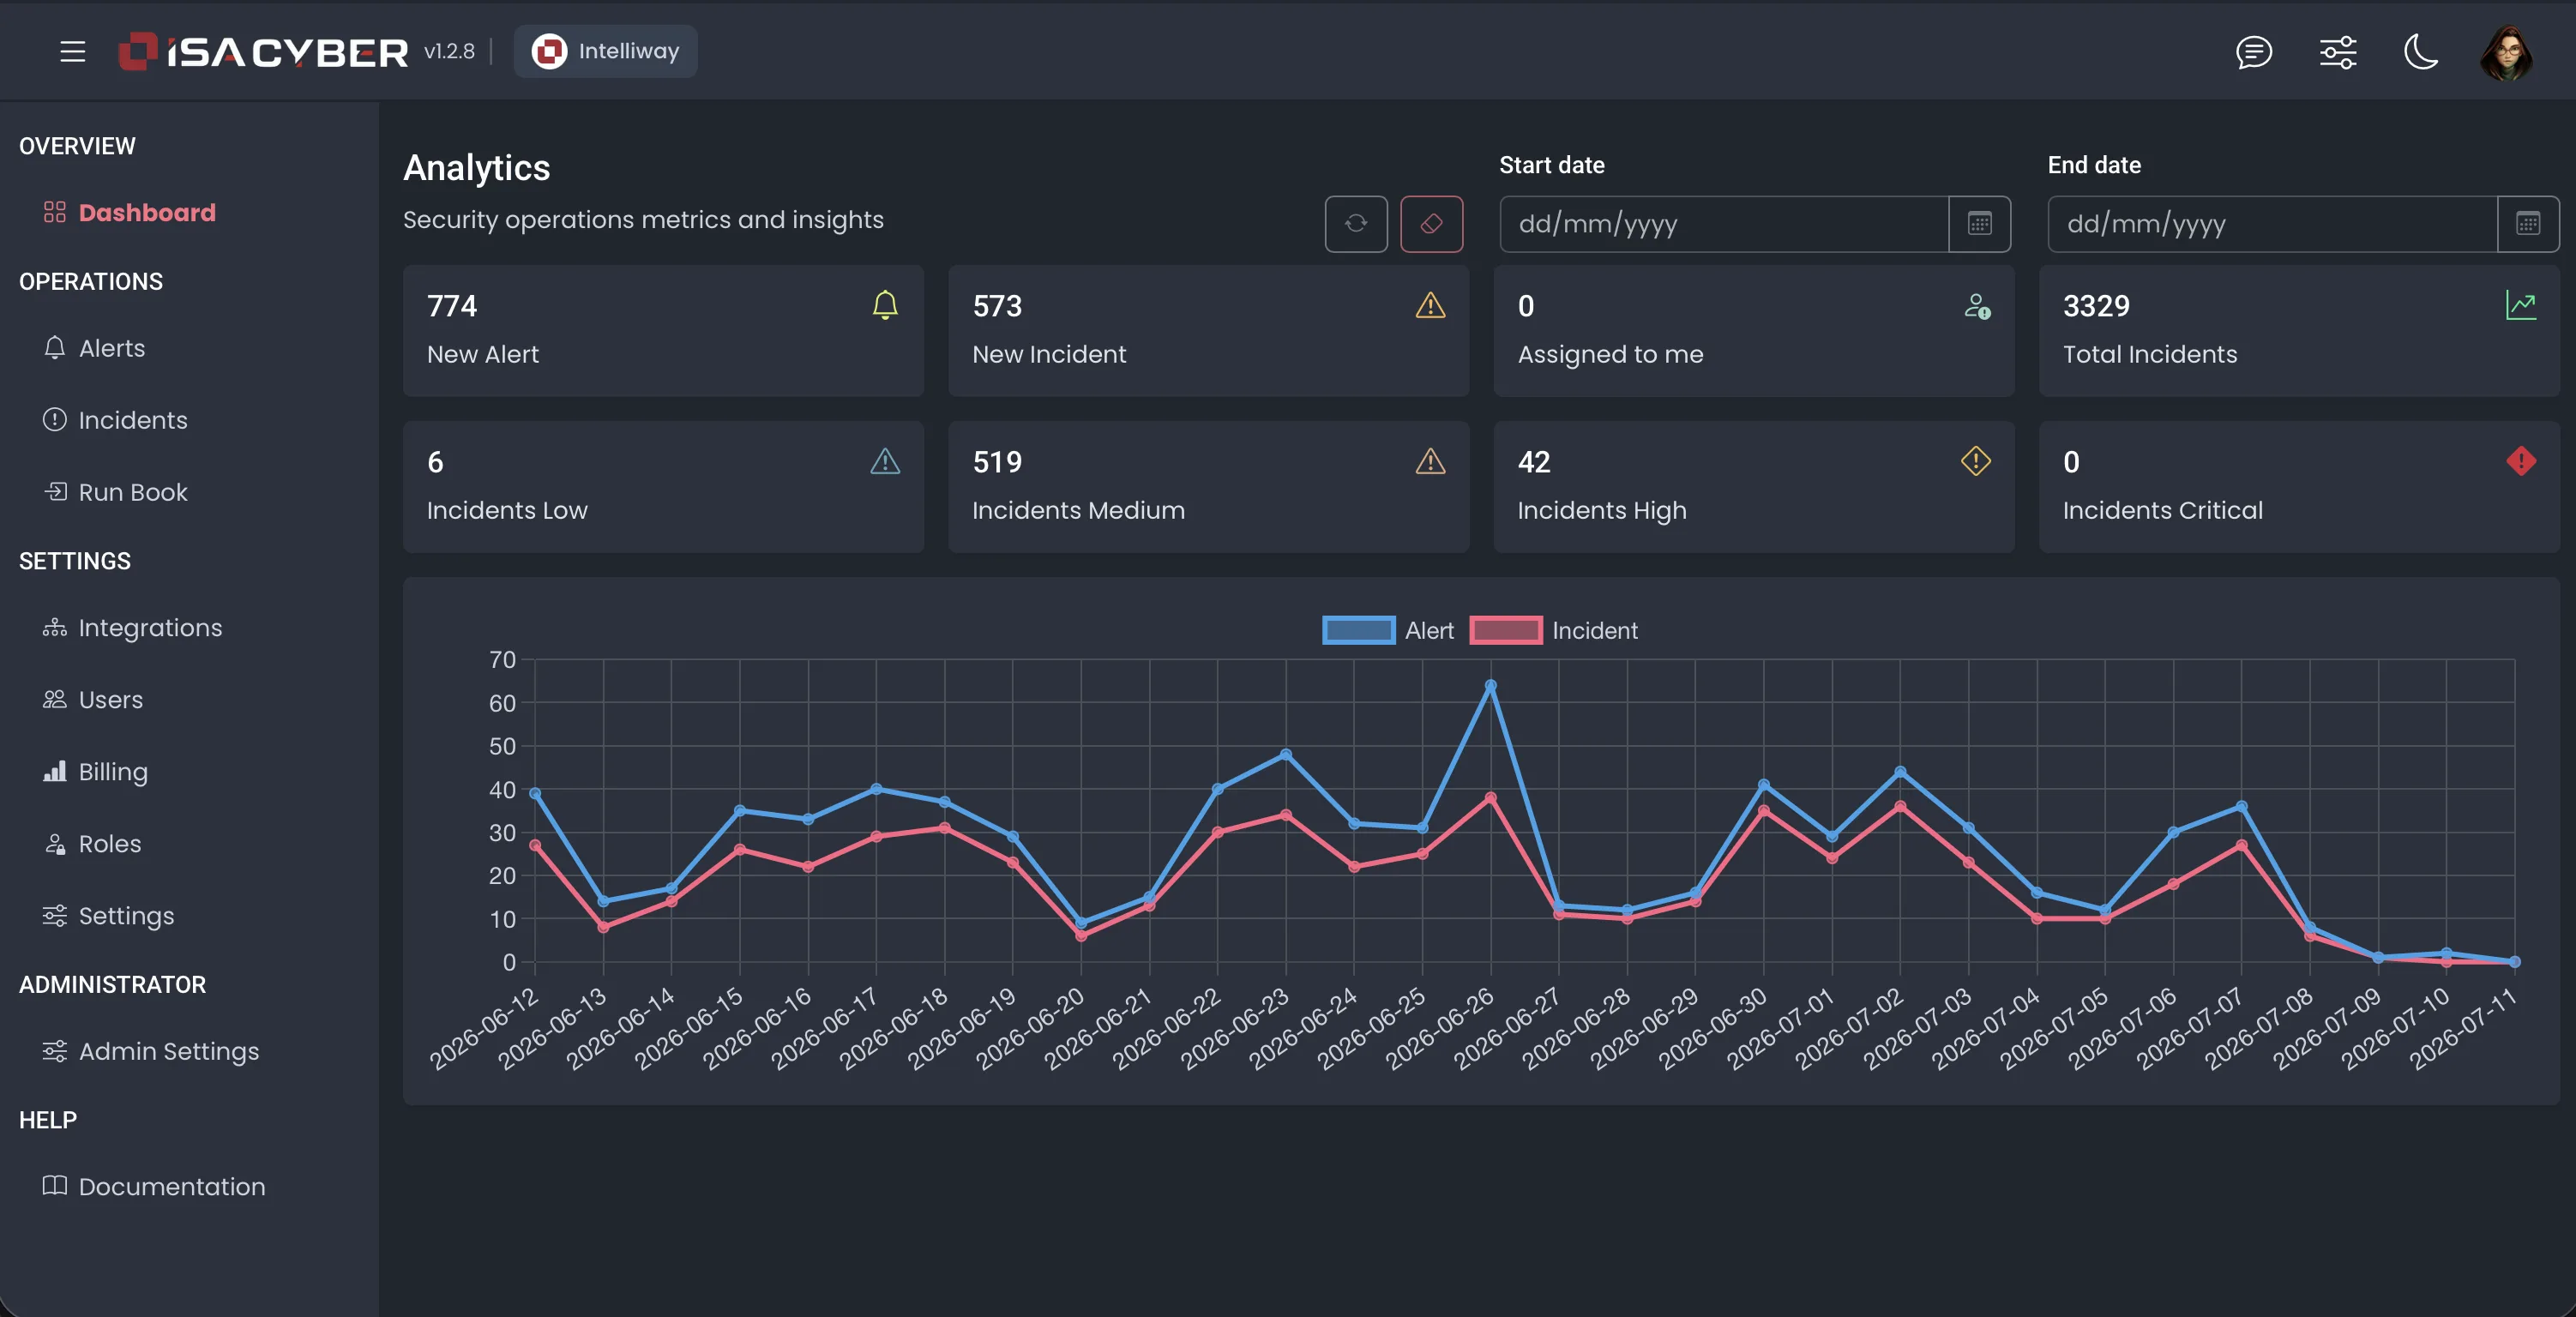The image size is (2576, 1317).
Task: Click triangle icon on Incidents Low card
Action: (885, 461)
